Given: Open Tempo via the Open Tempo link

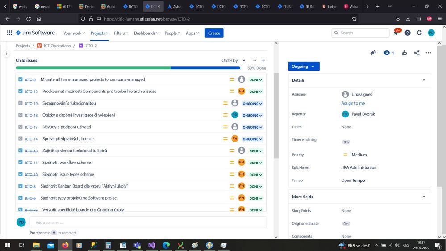Looking at the screenshot, I should pos(353,180).
